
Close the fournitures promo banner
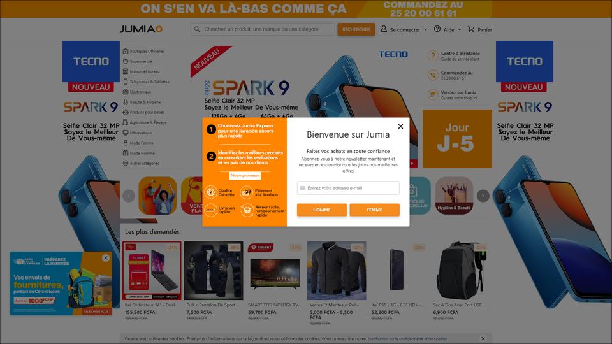click(x=106, y=258)
